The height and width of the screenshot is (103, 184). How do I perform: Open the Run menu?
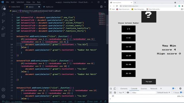39,2
